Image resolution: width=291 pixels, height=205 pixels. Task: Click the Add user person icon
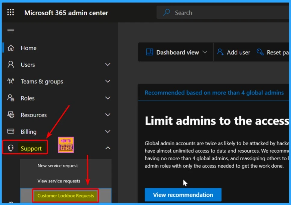point(220,52)
